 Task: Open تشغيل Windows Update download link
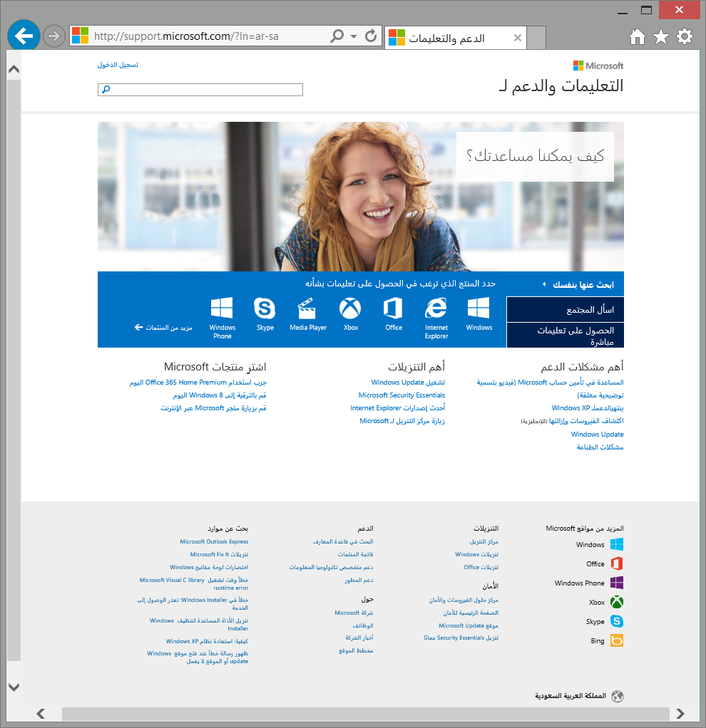[x=408, y=382]
